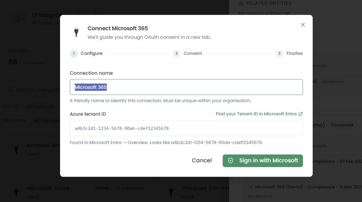Click the OAuth consent subtitle text
This screenshot has width=362, height=202.
(149, 37)
